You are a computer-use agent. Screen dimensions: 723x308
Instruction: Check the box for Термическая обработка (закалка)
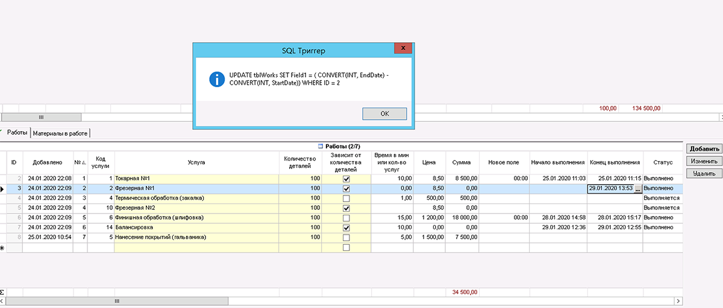pos(346,199)
